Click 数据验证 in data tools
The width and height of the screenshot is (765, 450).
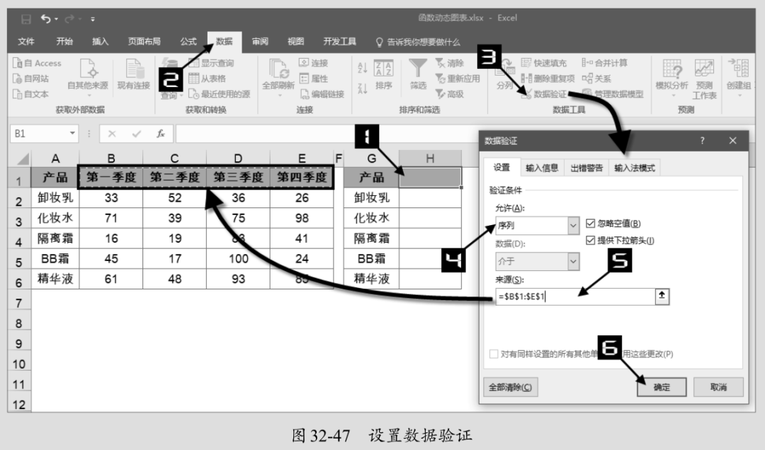point(544,94)
